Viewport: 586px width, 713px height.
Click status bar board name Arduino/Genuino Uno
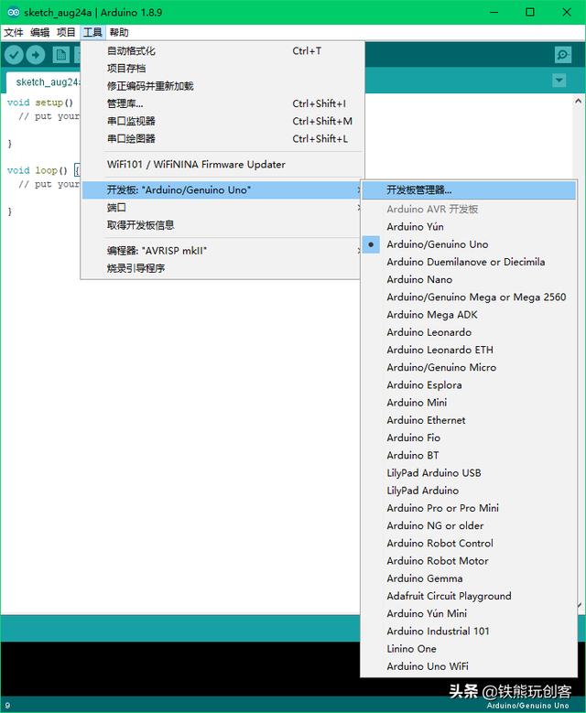pos(527,706)
